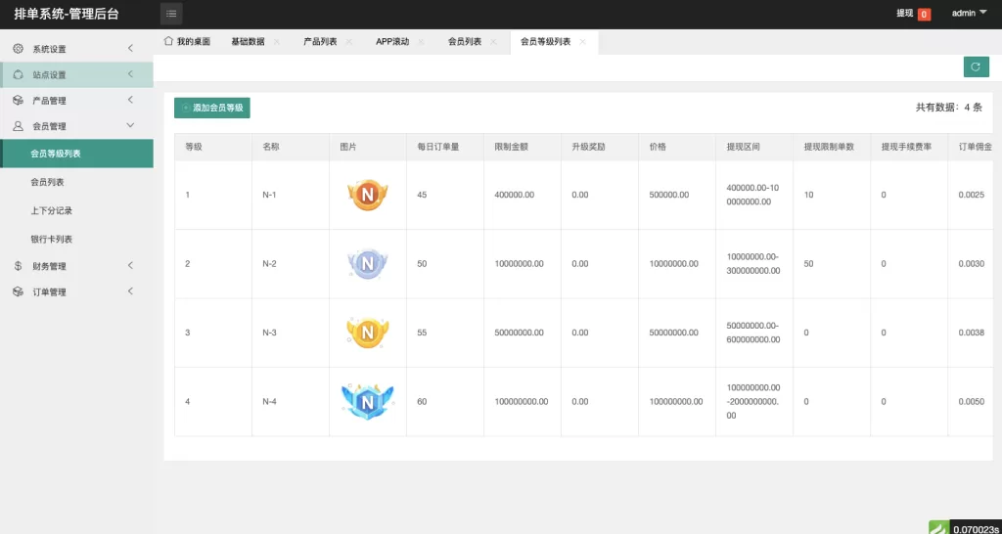
Task: Click the 财务管理 dollar sign icon
Action: click(18, 266)
